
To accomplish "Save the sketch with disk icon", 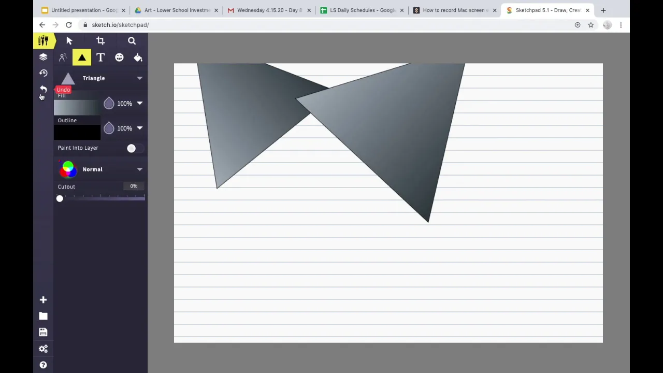I will (x=43, y=332).
